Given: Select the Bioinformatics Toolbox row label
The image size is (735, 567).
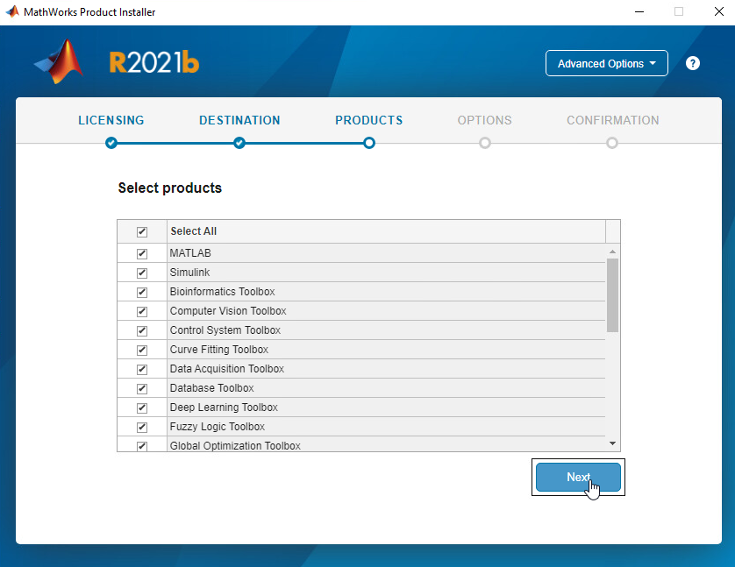Looking at the screenshot, I should tap(222, 292).
